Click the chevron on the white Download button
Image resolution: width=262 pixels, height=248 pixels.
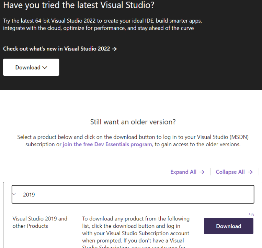45,68
